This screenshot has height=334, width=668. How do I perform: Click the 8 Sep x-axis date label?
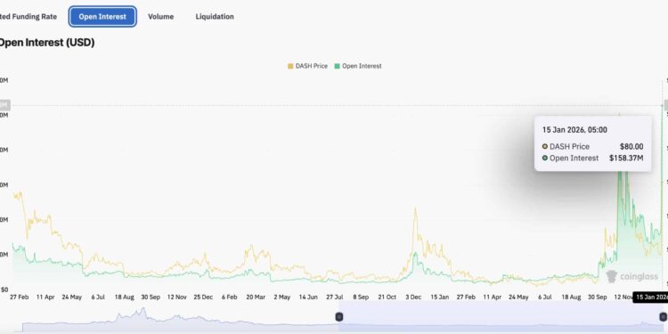tap(361, 297)
